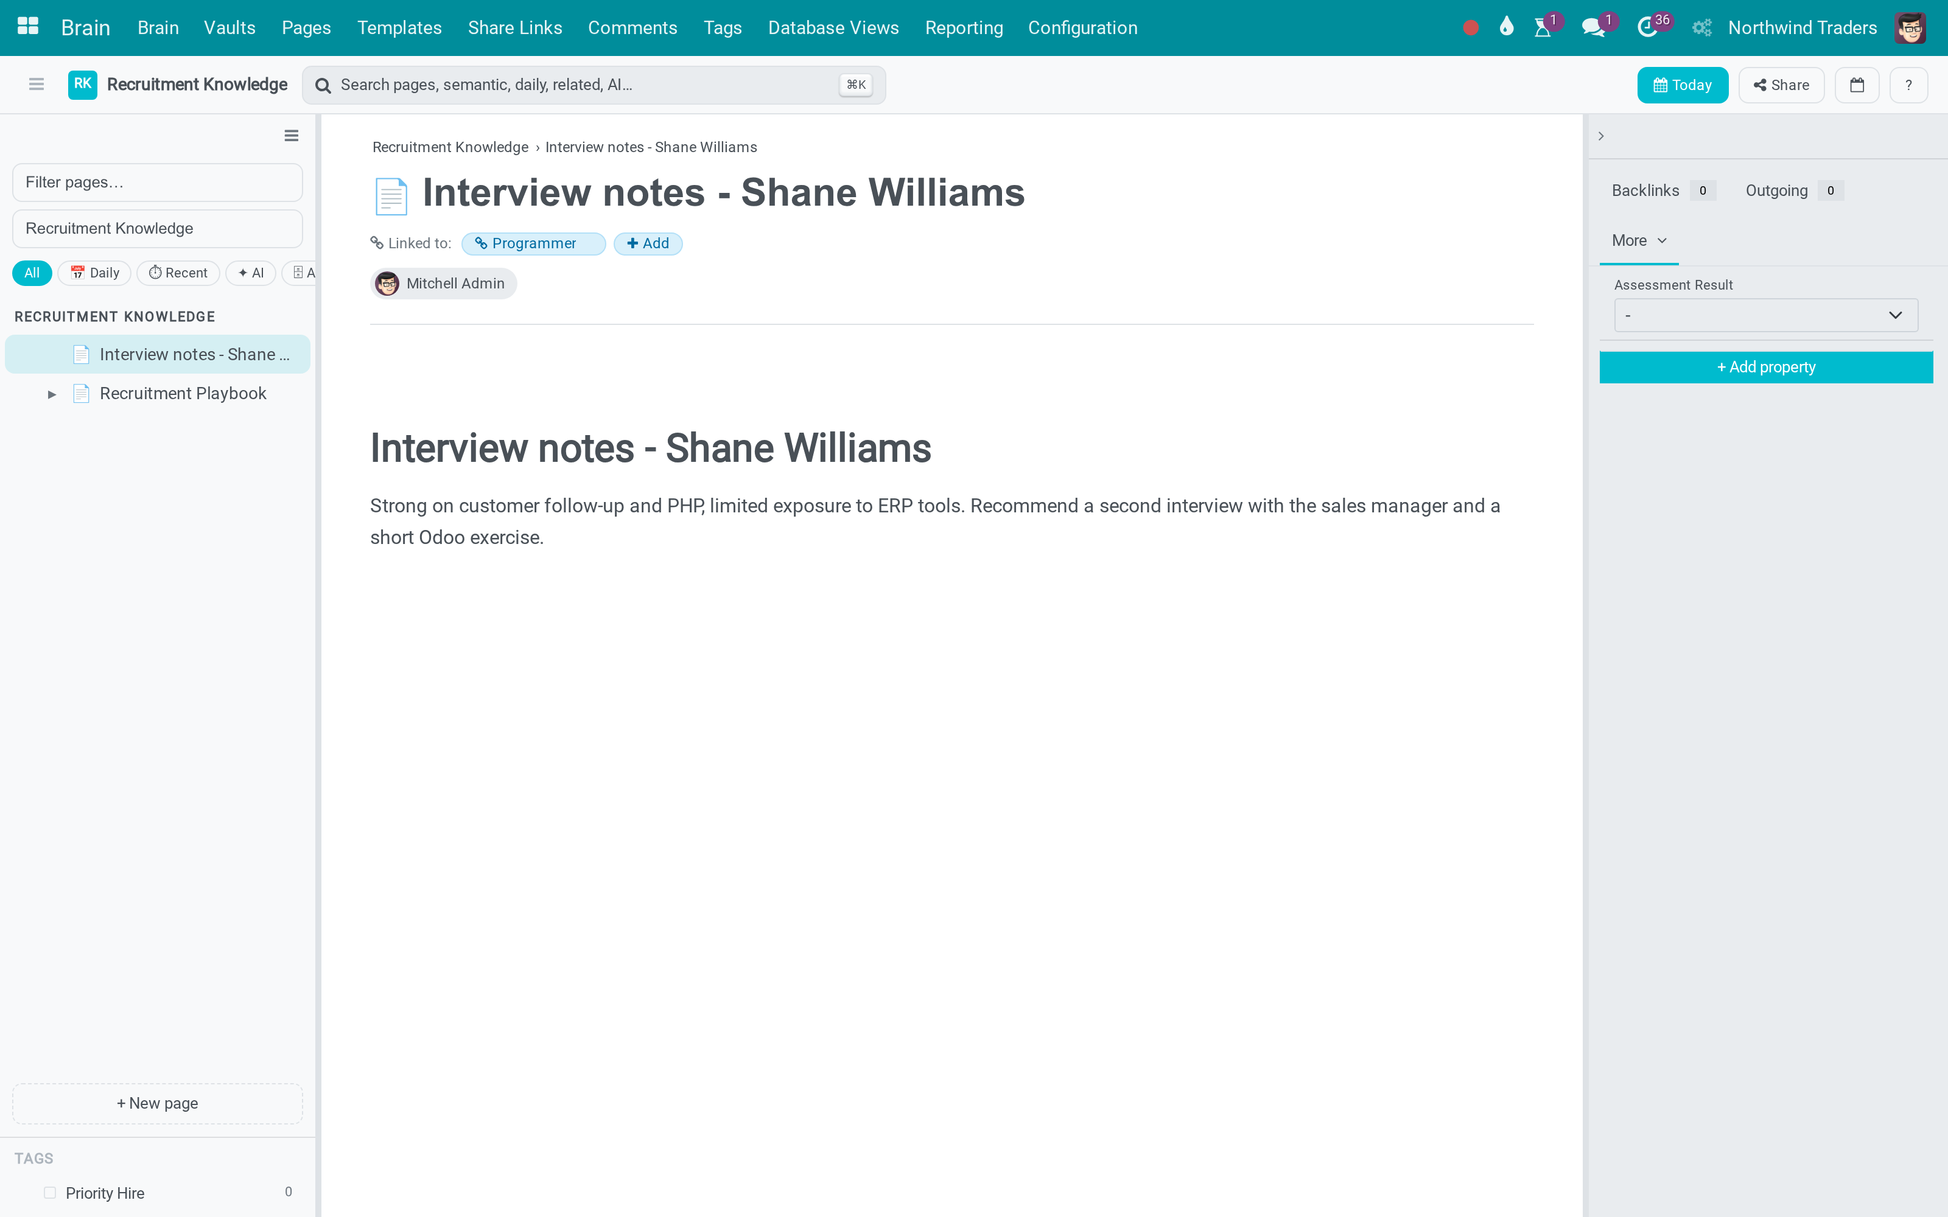This screenshot has width=1948, height=1217.
Task: Open the Database Views menu
Action: [x=833, y=27]
